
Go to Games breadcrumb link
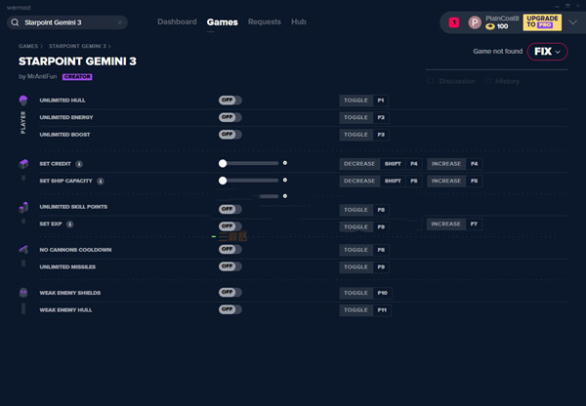(28, 46)
